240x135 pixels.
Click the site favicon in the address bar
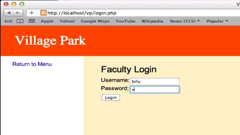[x=43, y=13]
